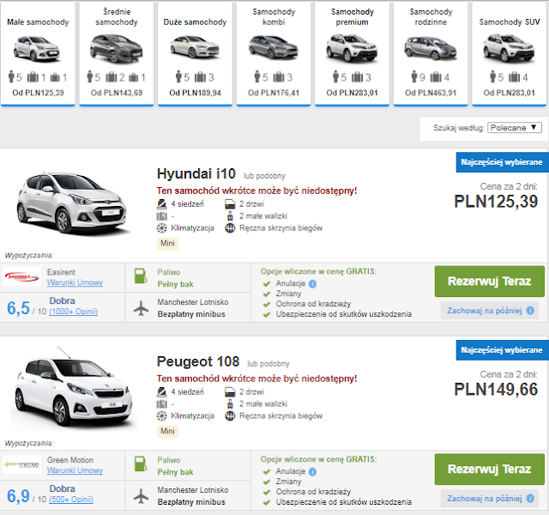Screen dimensions: 549x515
Task: Click the airplane icon in Peugeot 108 listing
Action: (141, 495)
